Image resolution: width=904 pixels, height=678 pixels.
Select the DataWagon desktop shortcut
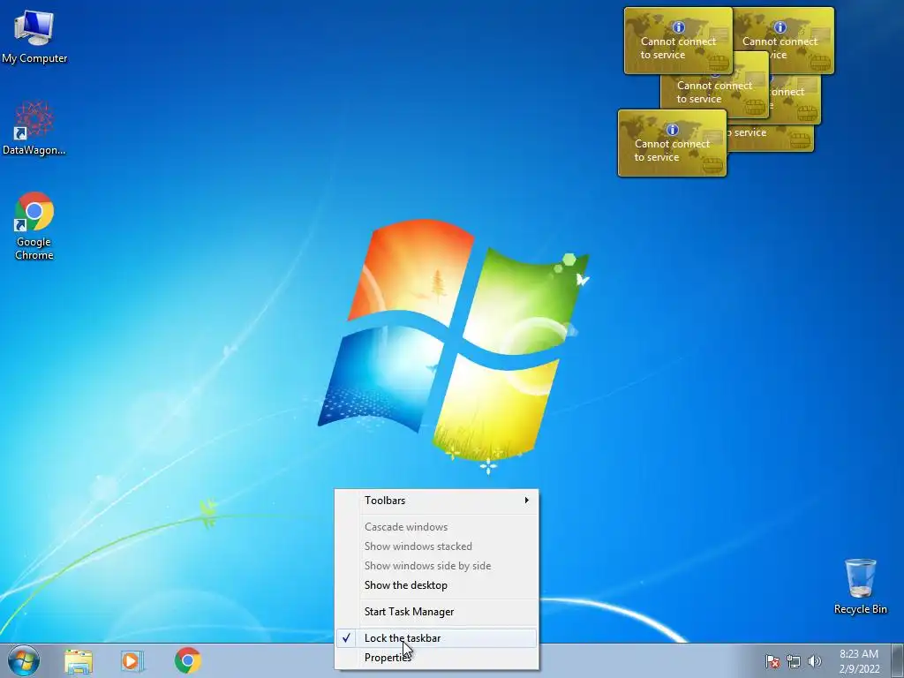tap(34, 128)
